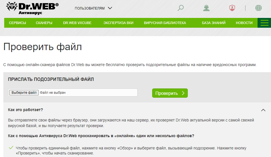271x157 pixels.
Task: Open the globe language selector icon
Action: (x=259, y=8)
